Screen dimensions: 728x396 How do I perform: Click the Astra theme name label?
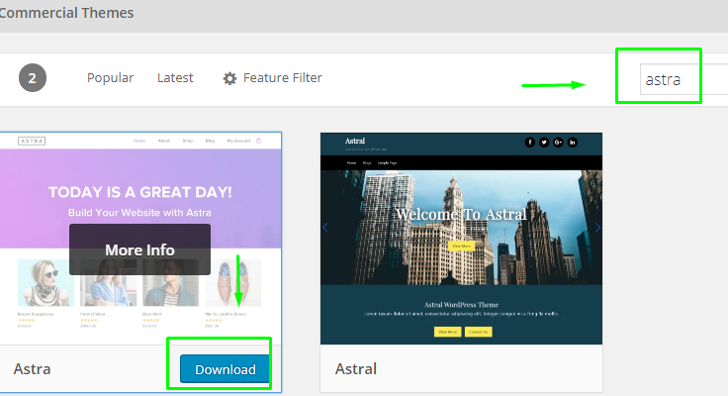click(32, 369)
